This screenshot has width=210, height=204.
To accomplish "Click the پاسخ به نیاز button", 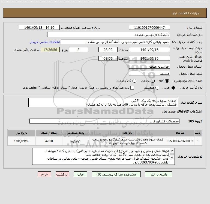I will click(159, 174).
